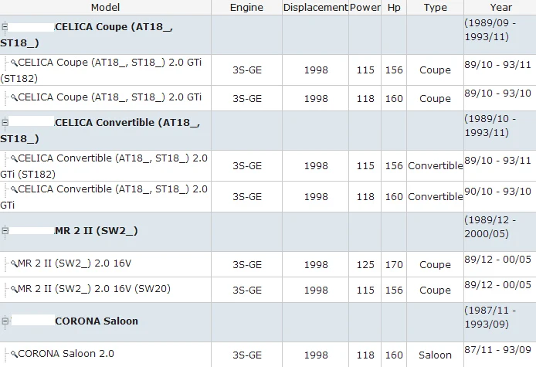Click magnifier icon for Convertible 118 kW row
This screenshot has height=367, width=536.
[x=14, y=189]
